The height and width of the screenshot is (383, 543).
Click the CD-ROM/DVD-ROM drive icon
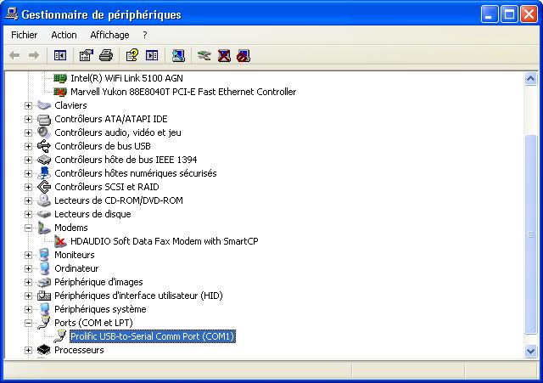point(44,200)
